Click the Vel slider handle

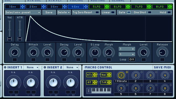coord(9,39)
